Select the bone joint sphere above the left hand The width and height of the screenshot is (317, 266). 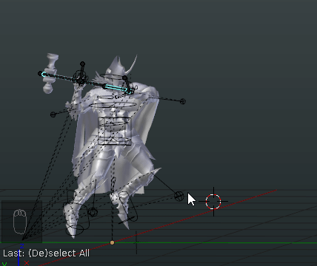click(x=83, y=64)
